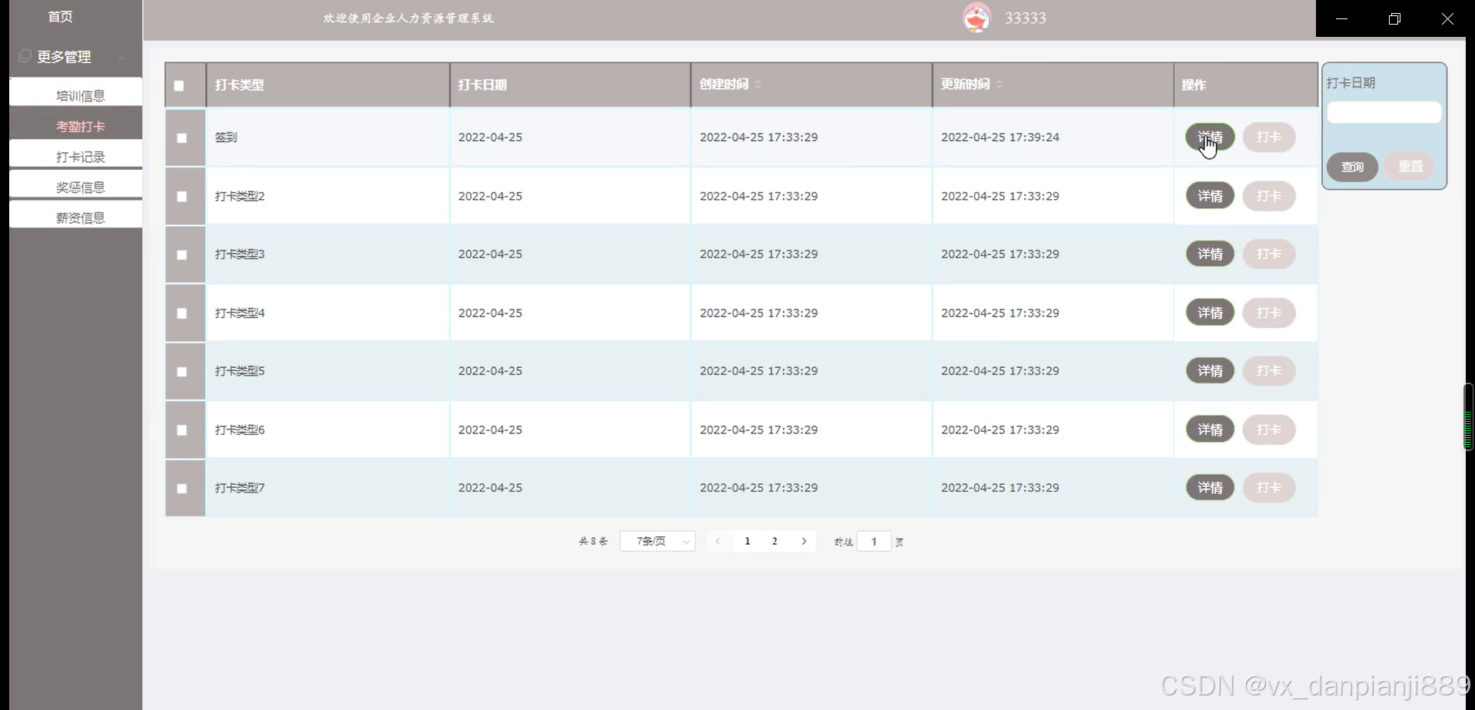View 详情 for 打卡类型6
The width and height of the screenshot is (1475, 710).
1210,430
